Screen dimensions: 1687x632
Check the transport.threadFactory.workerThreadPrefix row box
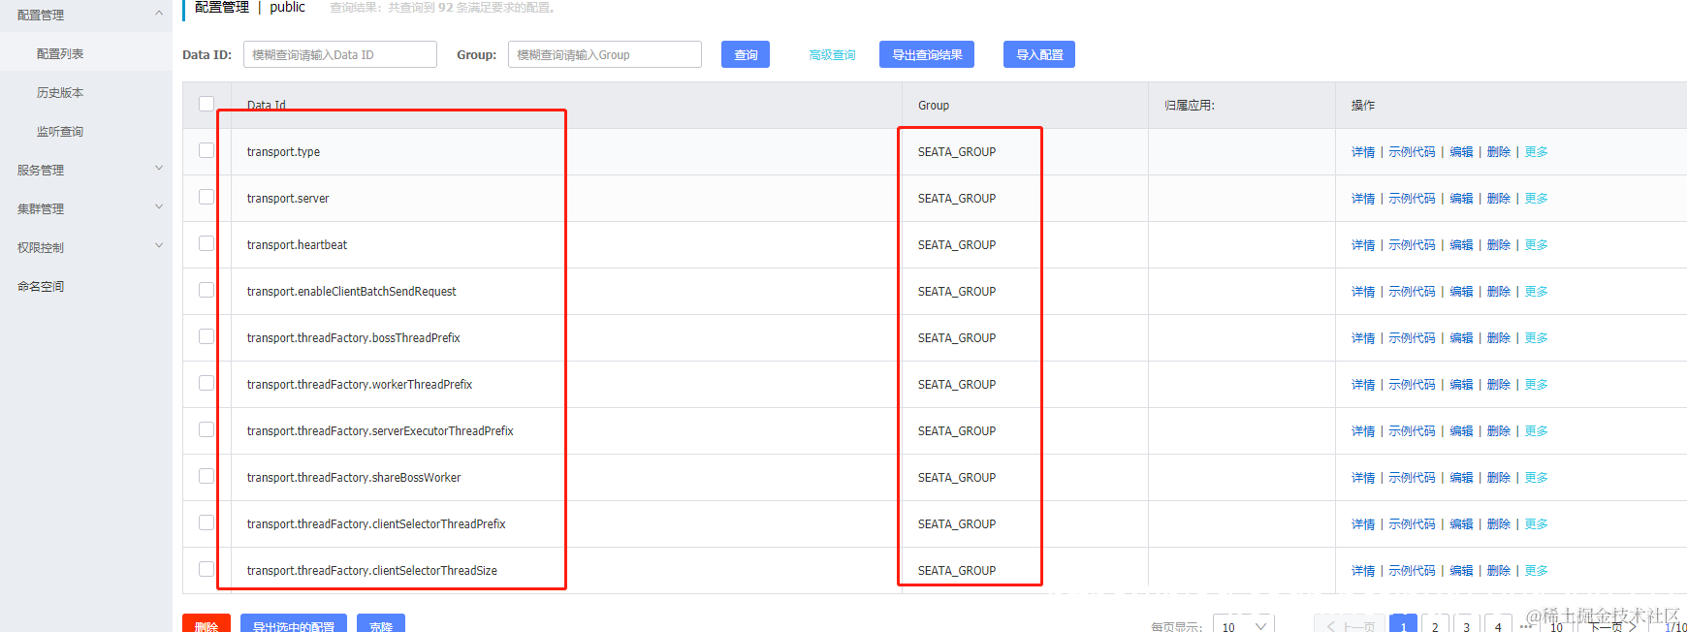pyautogui.click(x=207, y=383)
